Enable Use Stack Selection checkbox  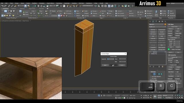click(151, 76)
